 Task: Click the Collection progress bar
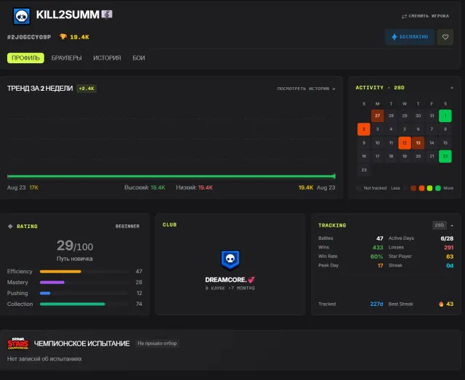tap(84, 304)
